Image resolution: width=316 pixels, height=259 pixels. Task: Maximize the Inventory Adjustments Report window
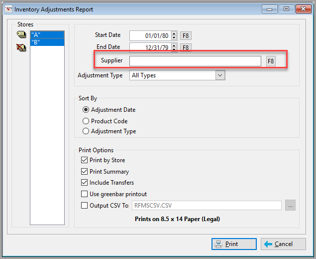(286, 9)
